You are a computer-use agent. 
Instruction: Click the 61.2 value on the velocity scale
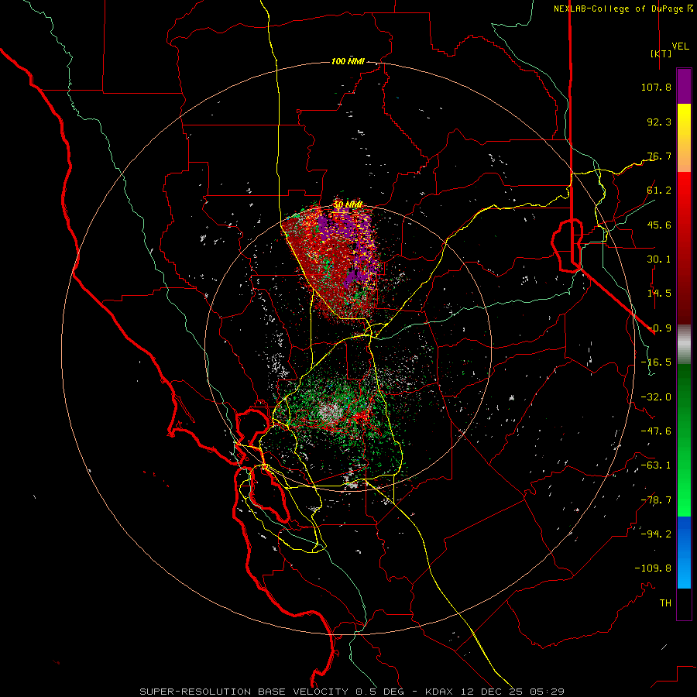pos(659,191)
